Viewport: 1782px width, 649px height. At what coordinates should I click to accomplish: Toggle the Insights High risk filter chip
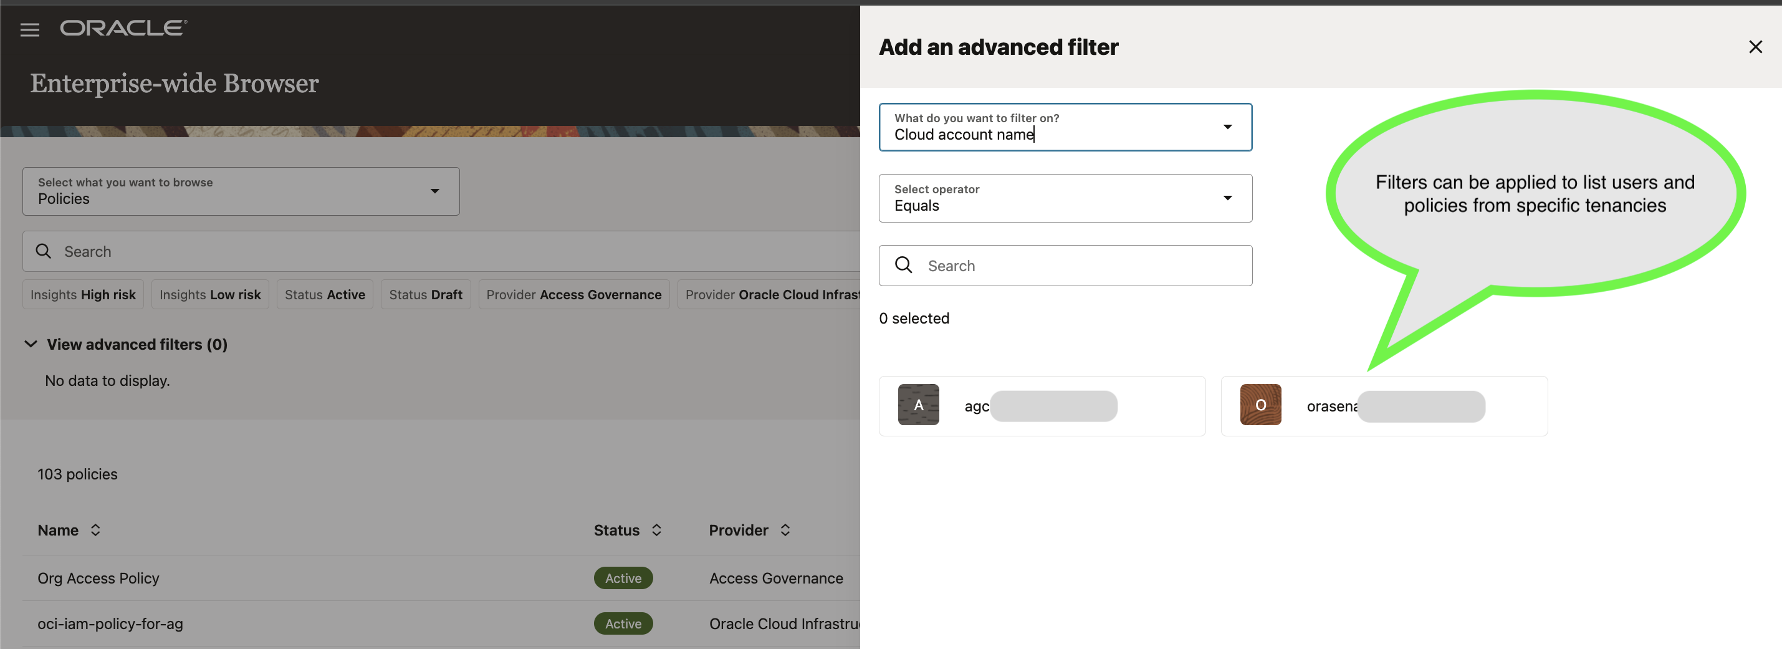click(83, 295)
